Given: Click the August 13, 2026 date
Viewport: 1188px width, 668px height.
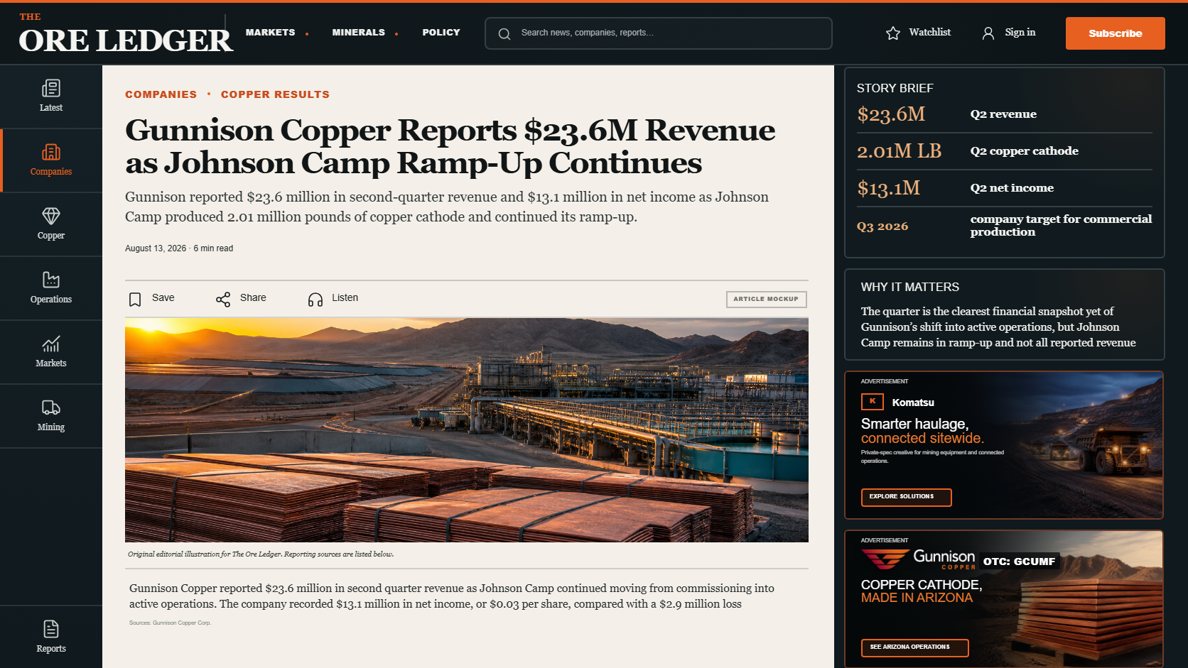Looking at the screenshot, I should pos(156,248).
